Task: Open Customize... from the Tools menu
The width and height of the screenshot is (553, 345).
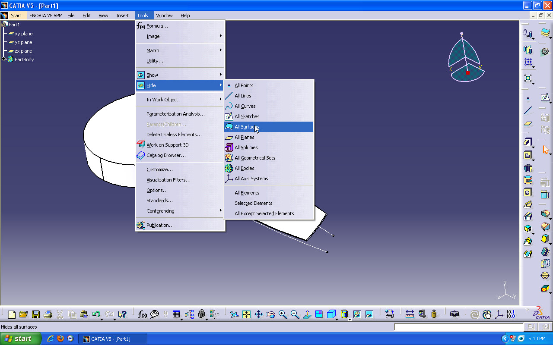Action: click(180, 169)
